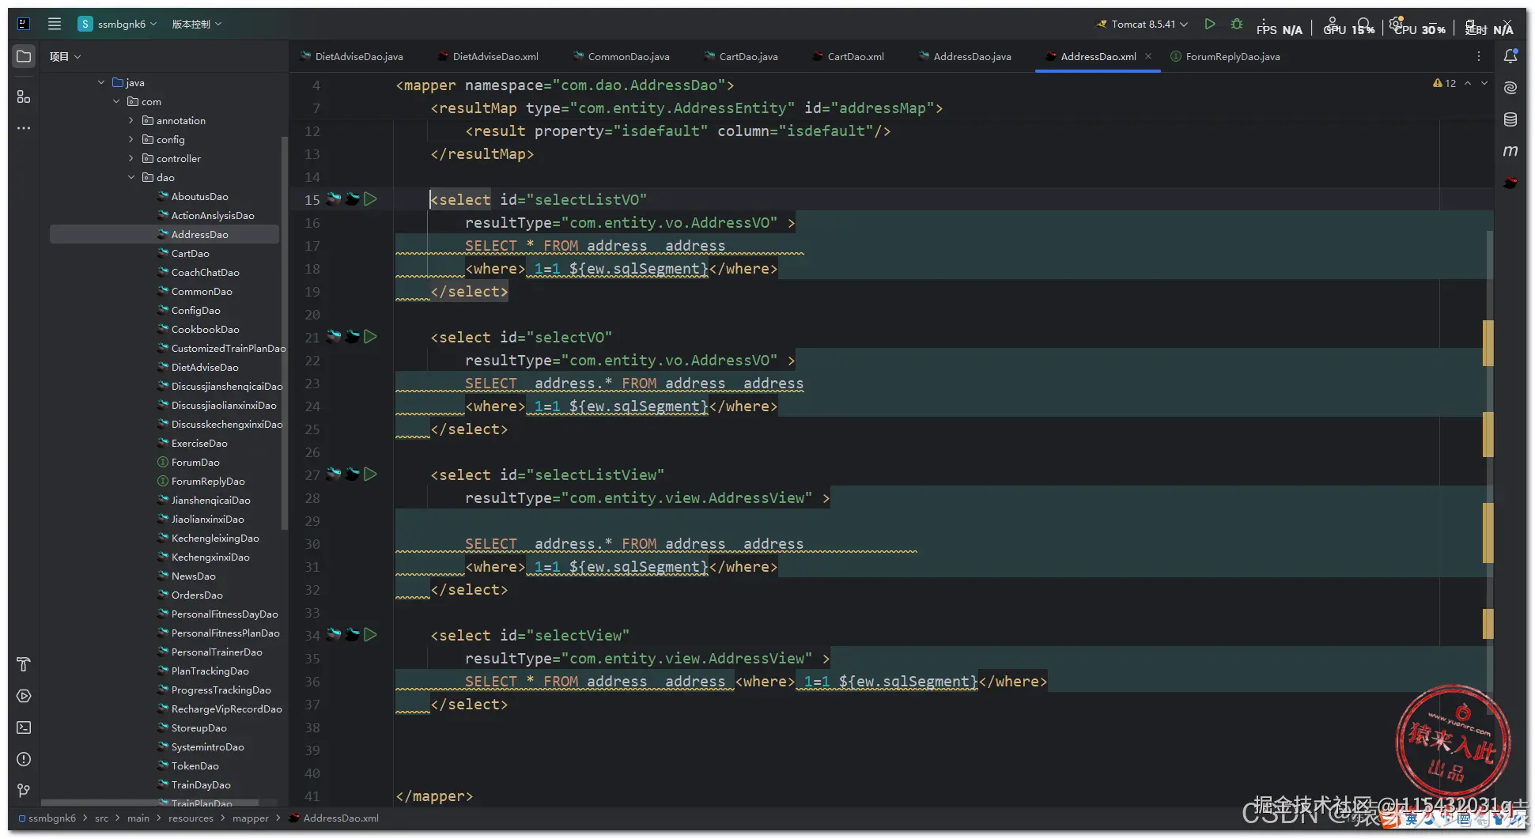Switch to the CartDao.xml tab
1535x839 pixels.
click(849, 56)
